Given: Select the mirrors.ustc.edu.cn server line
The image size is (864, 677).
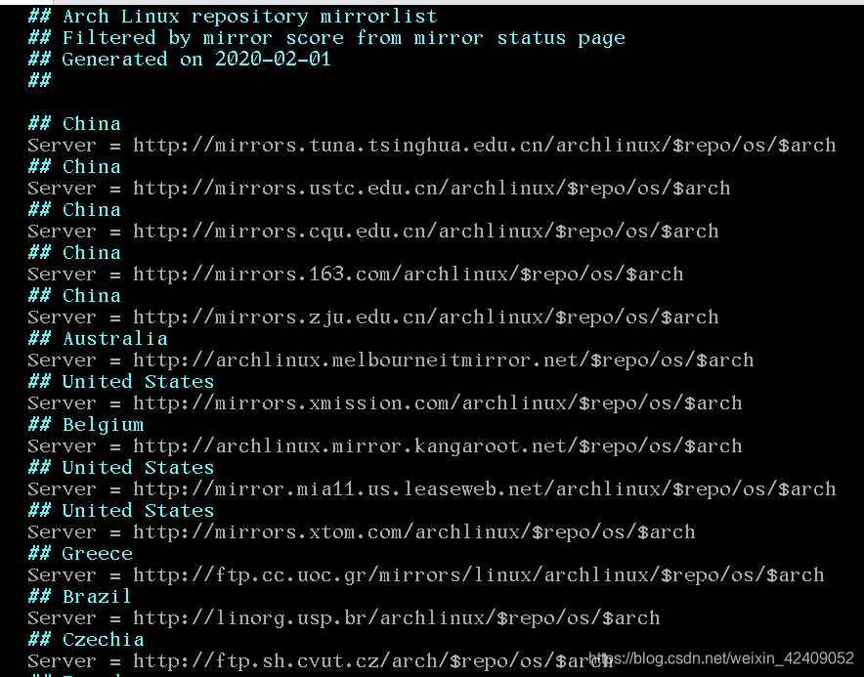Looking at the screenshot, I should coord(378,189).
